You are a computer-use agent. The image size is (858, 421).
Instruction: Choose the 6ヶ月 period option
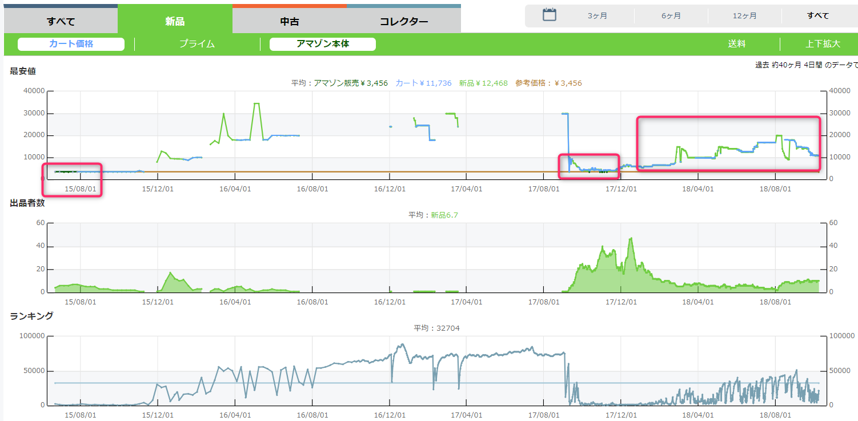(671, 16)
